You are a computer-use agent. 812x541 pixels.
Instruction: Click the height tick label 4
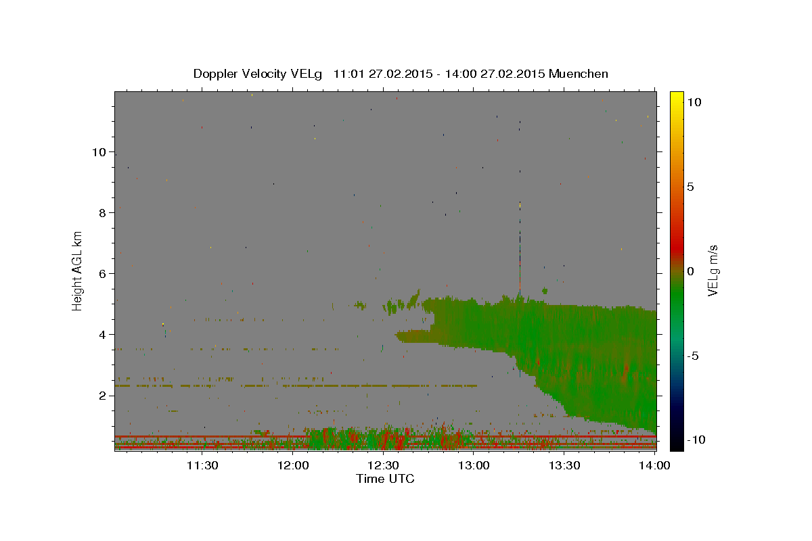(103, 335)
